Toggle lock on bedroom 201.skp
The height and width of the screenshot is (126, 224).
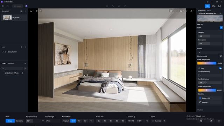coord(22,73)
